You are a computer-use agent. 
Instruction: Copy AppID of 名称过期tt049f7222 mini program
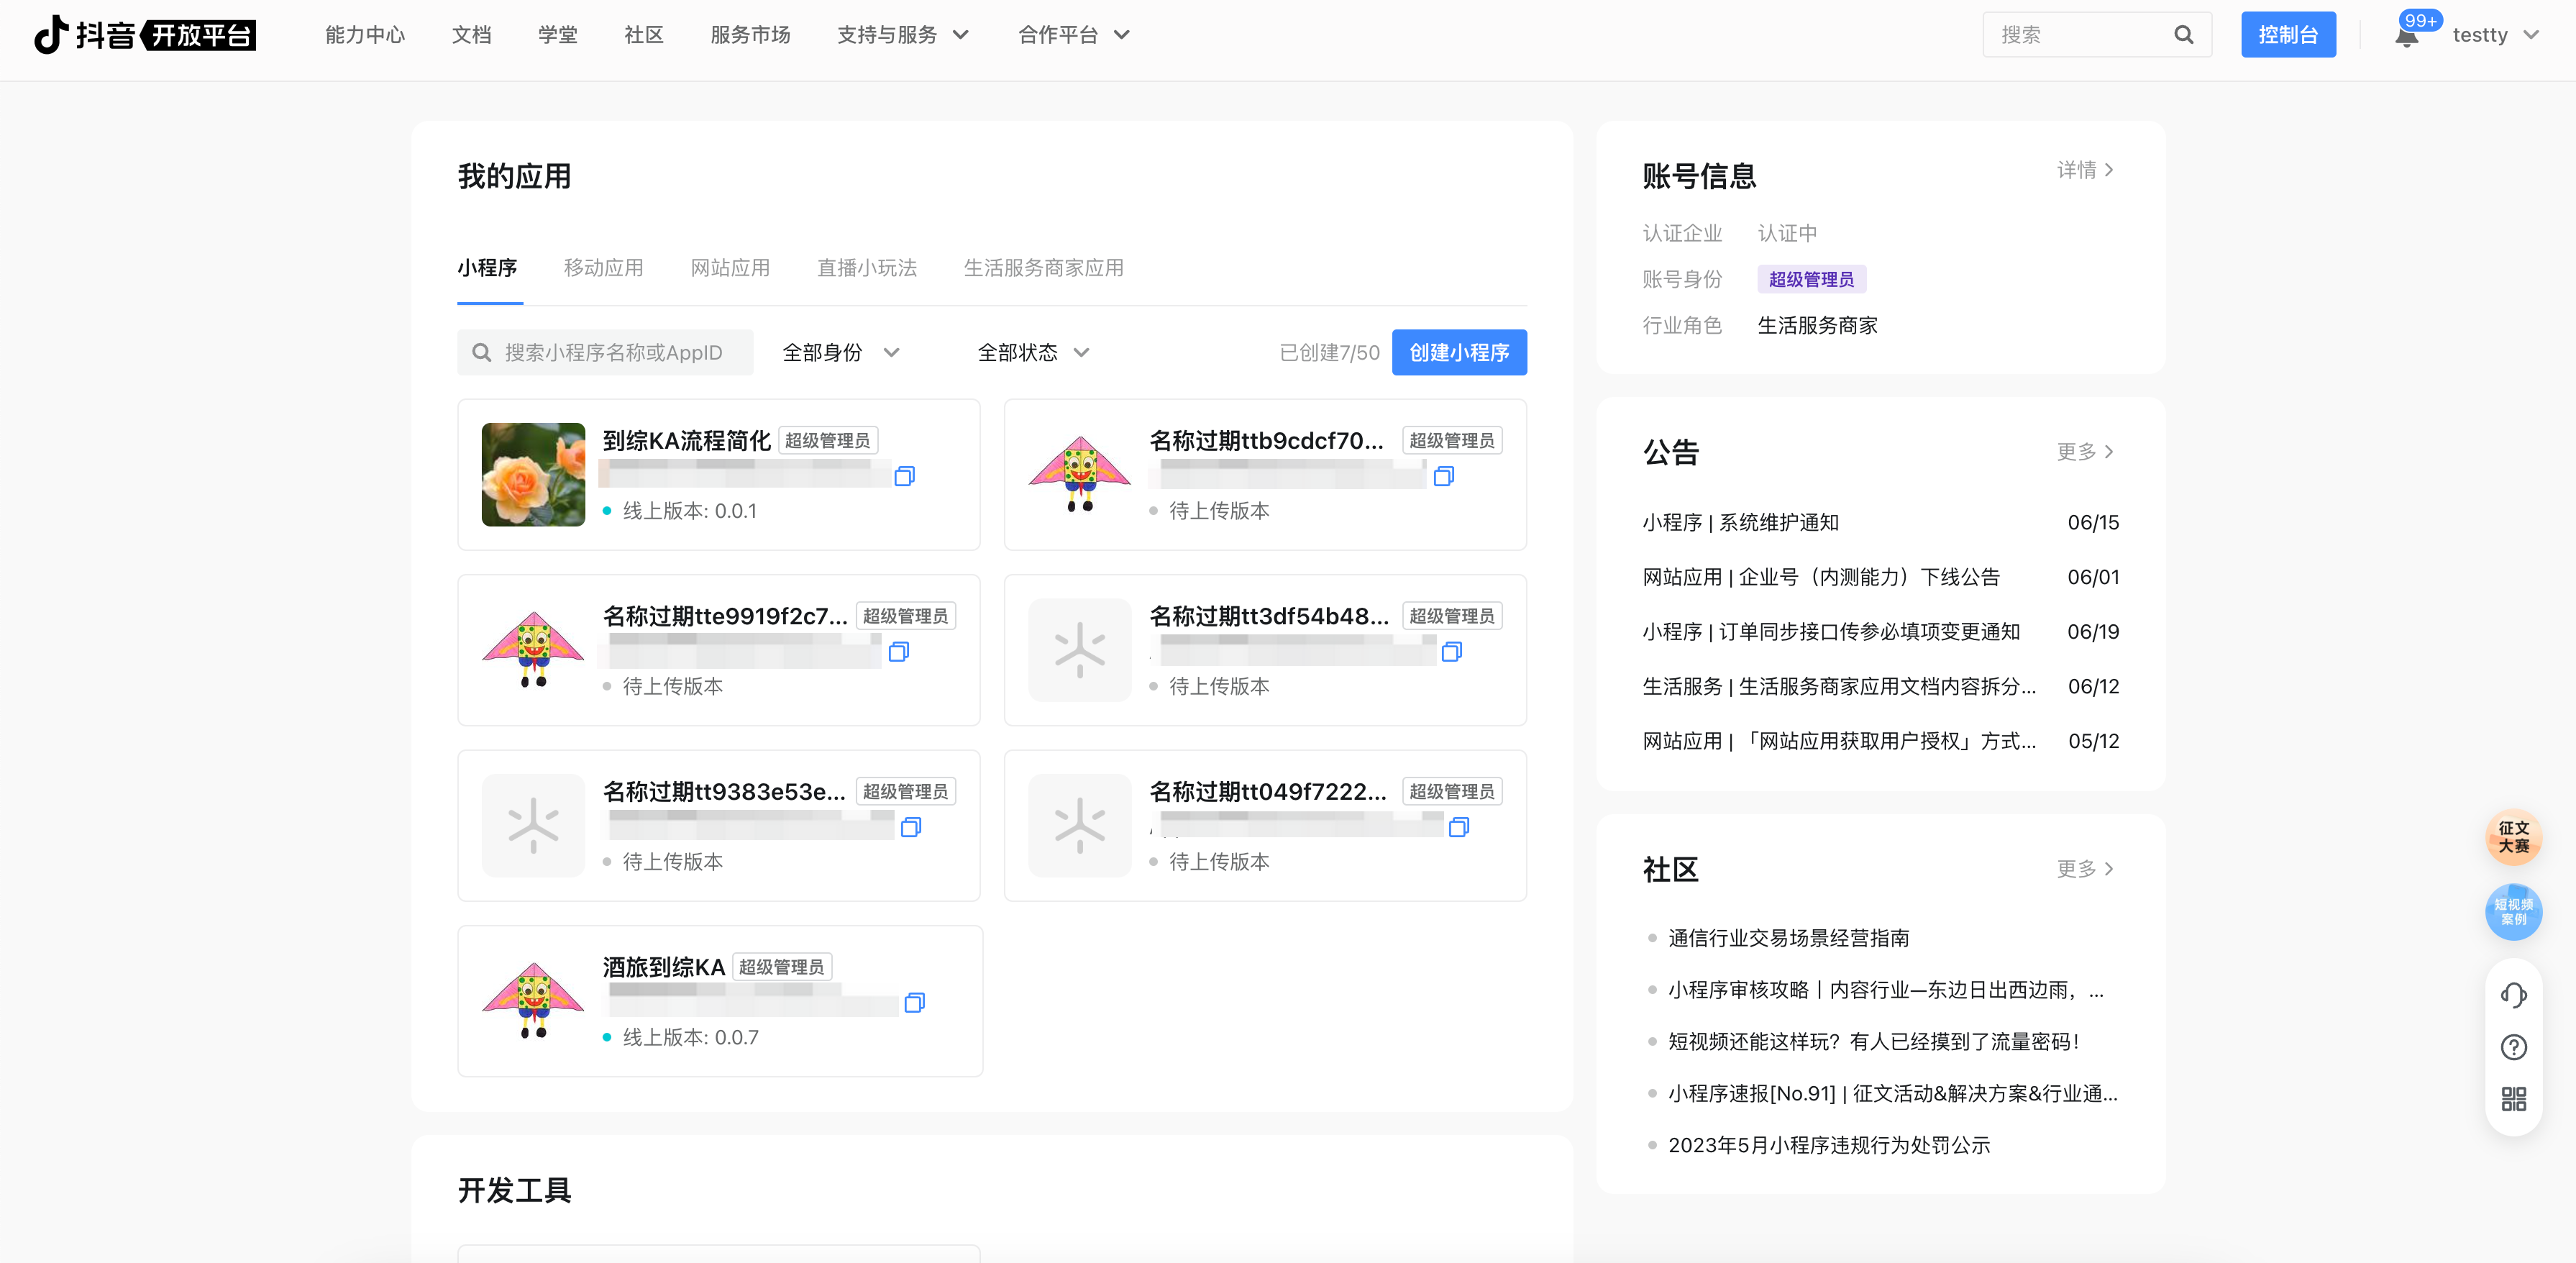coord(1459,827)
